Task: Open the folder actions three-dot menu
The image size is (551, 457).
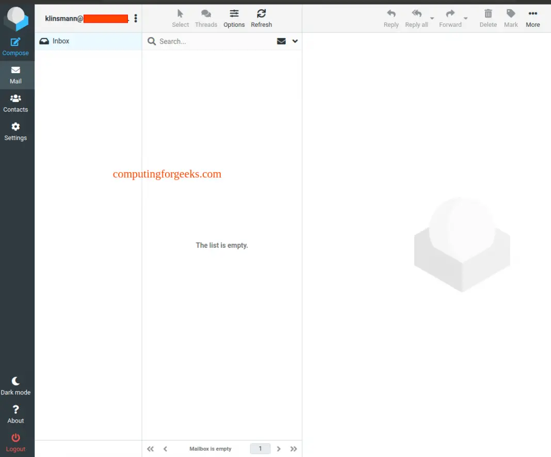Action: [x=136, y=19]
